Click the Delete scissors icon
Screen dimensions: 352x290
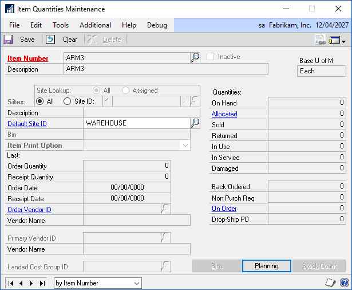coord(92,40)
